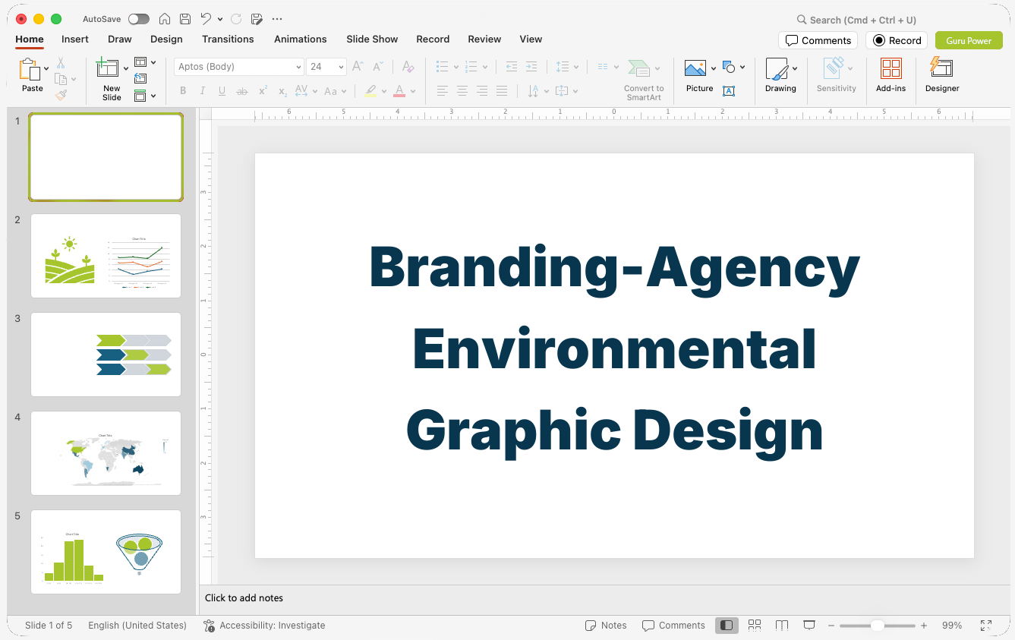Expand the Picture dropdown arrow
The image size is (1015, 640).
714,68
